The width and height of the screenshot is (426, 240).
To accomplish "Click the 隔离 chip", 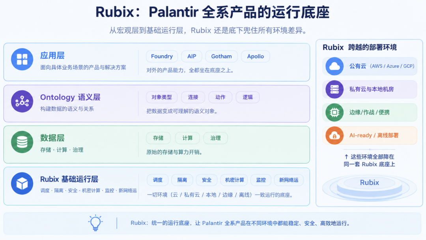I will [182, 180].
